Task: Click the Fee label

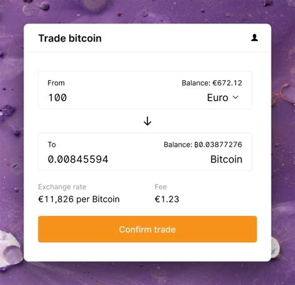Action: [161, 187]
